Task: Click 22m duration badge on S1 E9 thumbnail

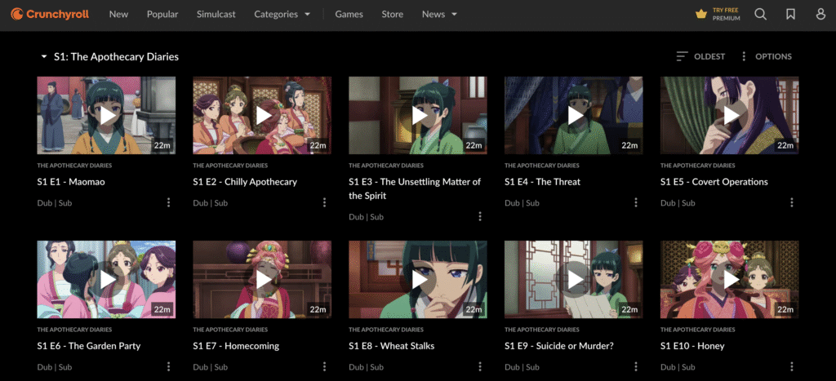Action: coord(629,309)
